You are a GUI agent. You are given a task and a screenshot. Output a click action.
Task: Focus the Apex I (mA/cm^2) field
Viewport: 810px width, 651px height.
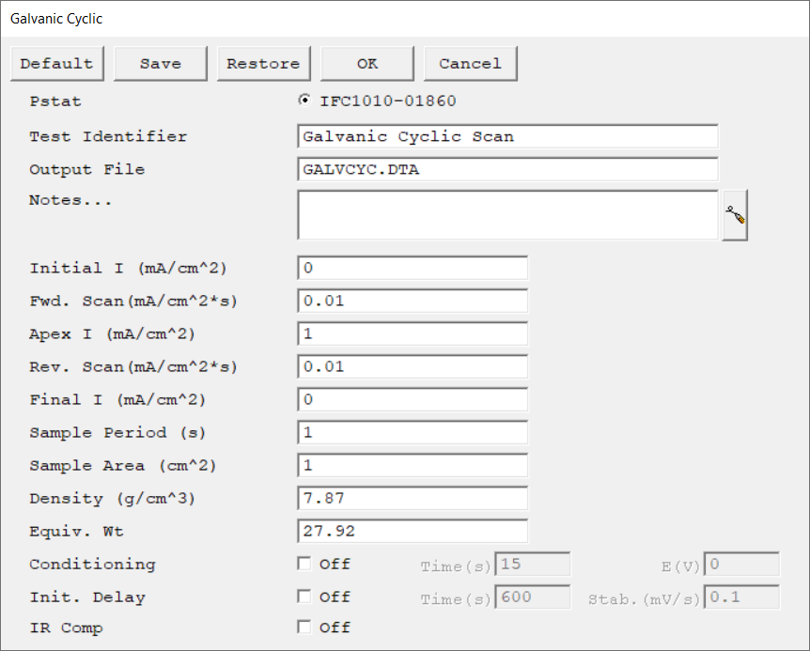(413, 334)
